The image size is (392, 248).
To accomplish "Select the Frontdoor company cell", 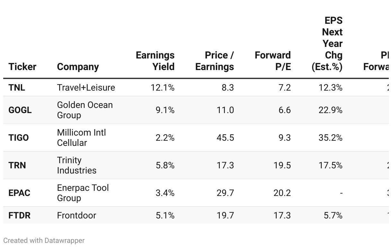I will point(76,215).
